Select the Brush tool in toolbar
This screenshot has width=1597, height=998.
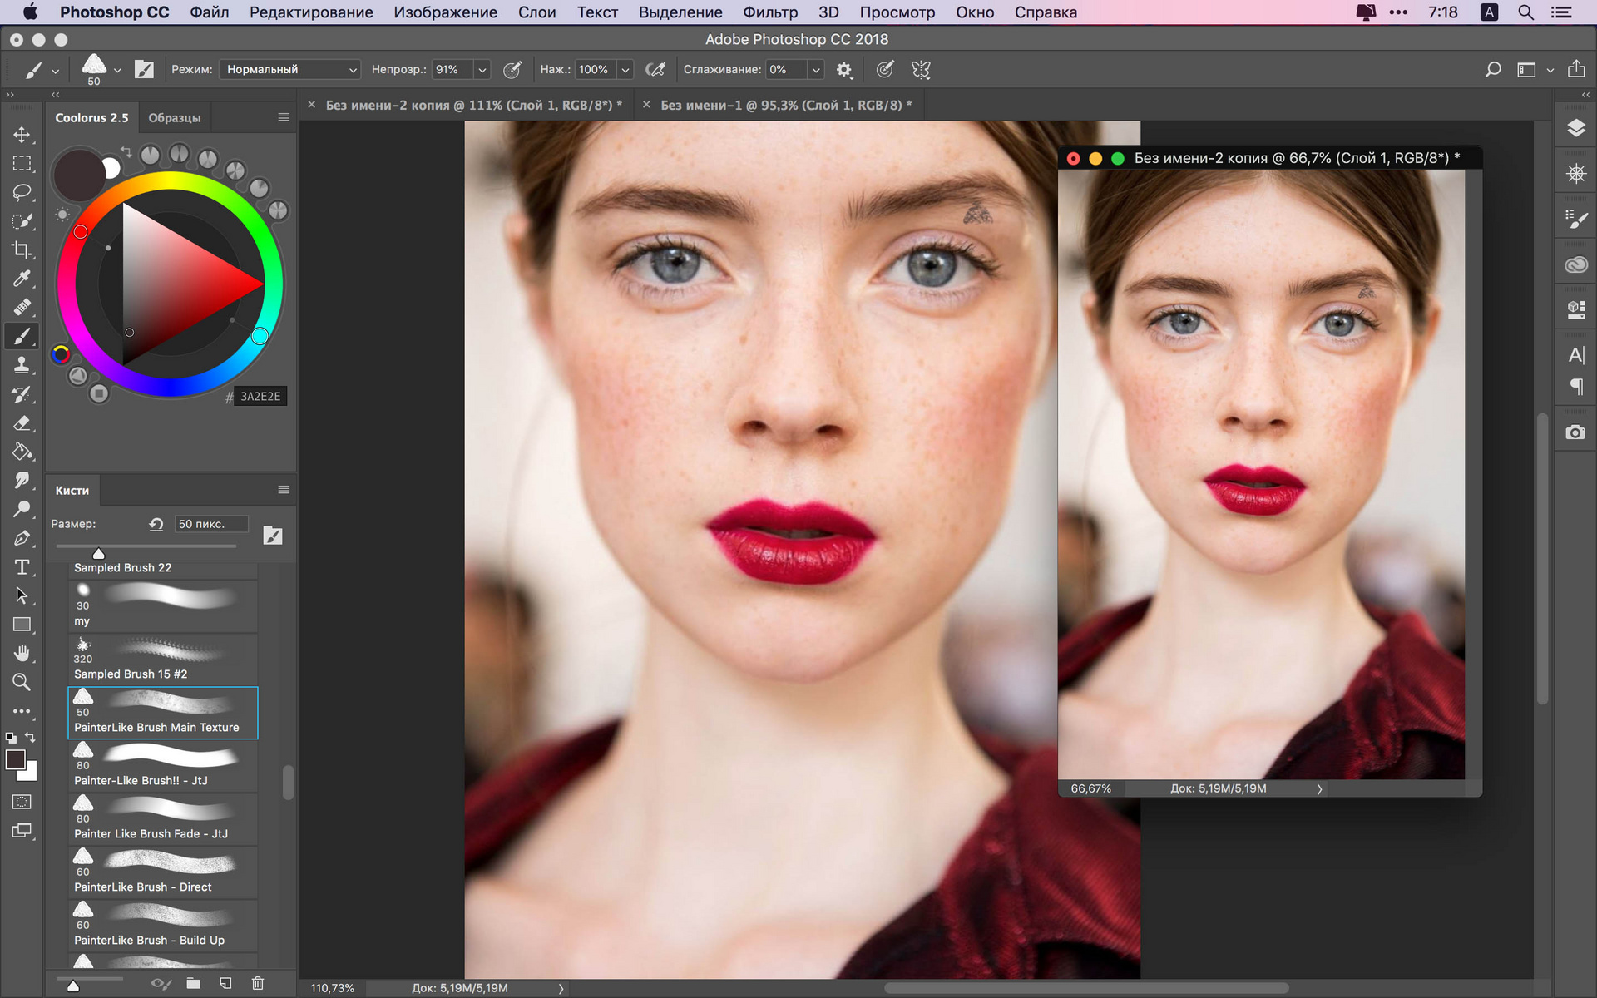(22, 336)
